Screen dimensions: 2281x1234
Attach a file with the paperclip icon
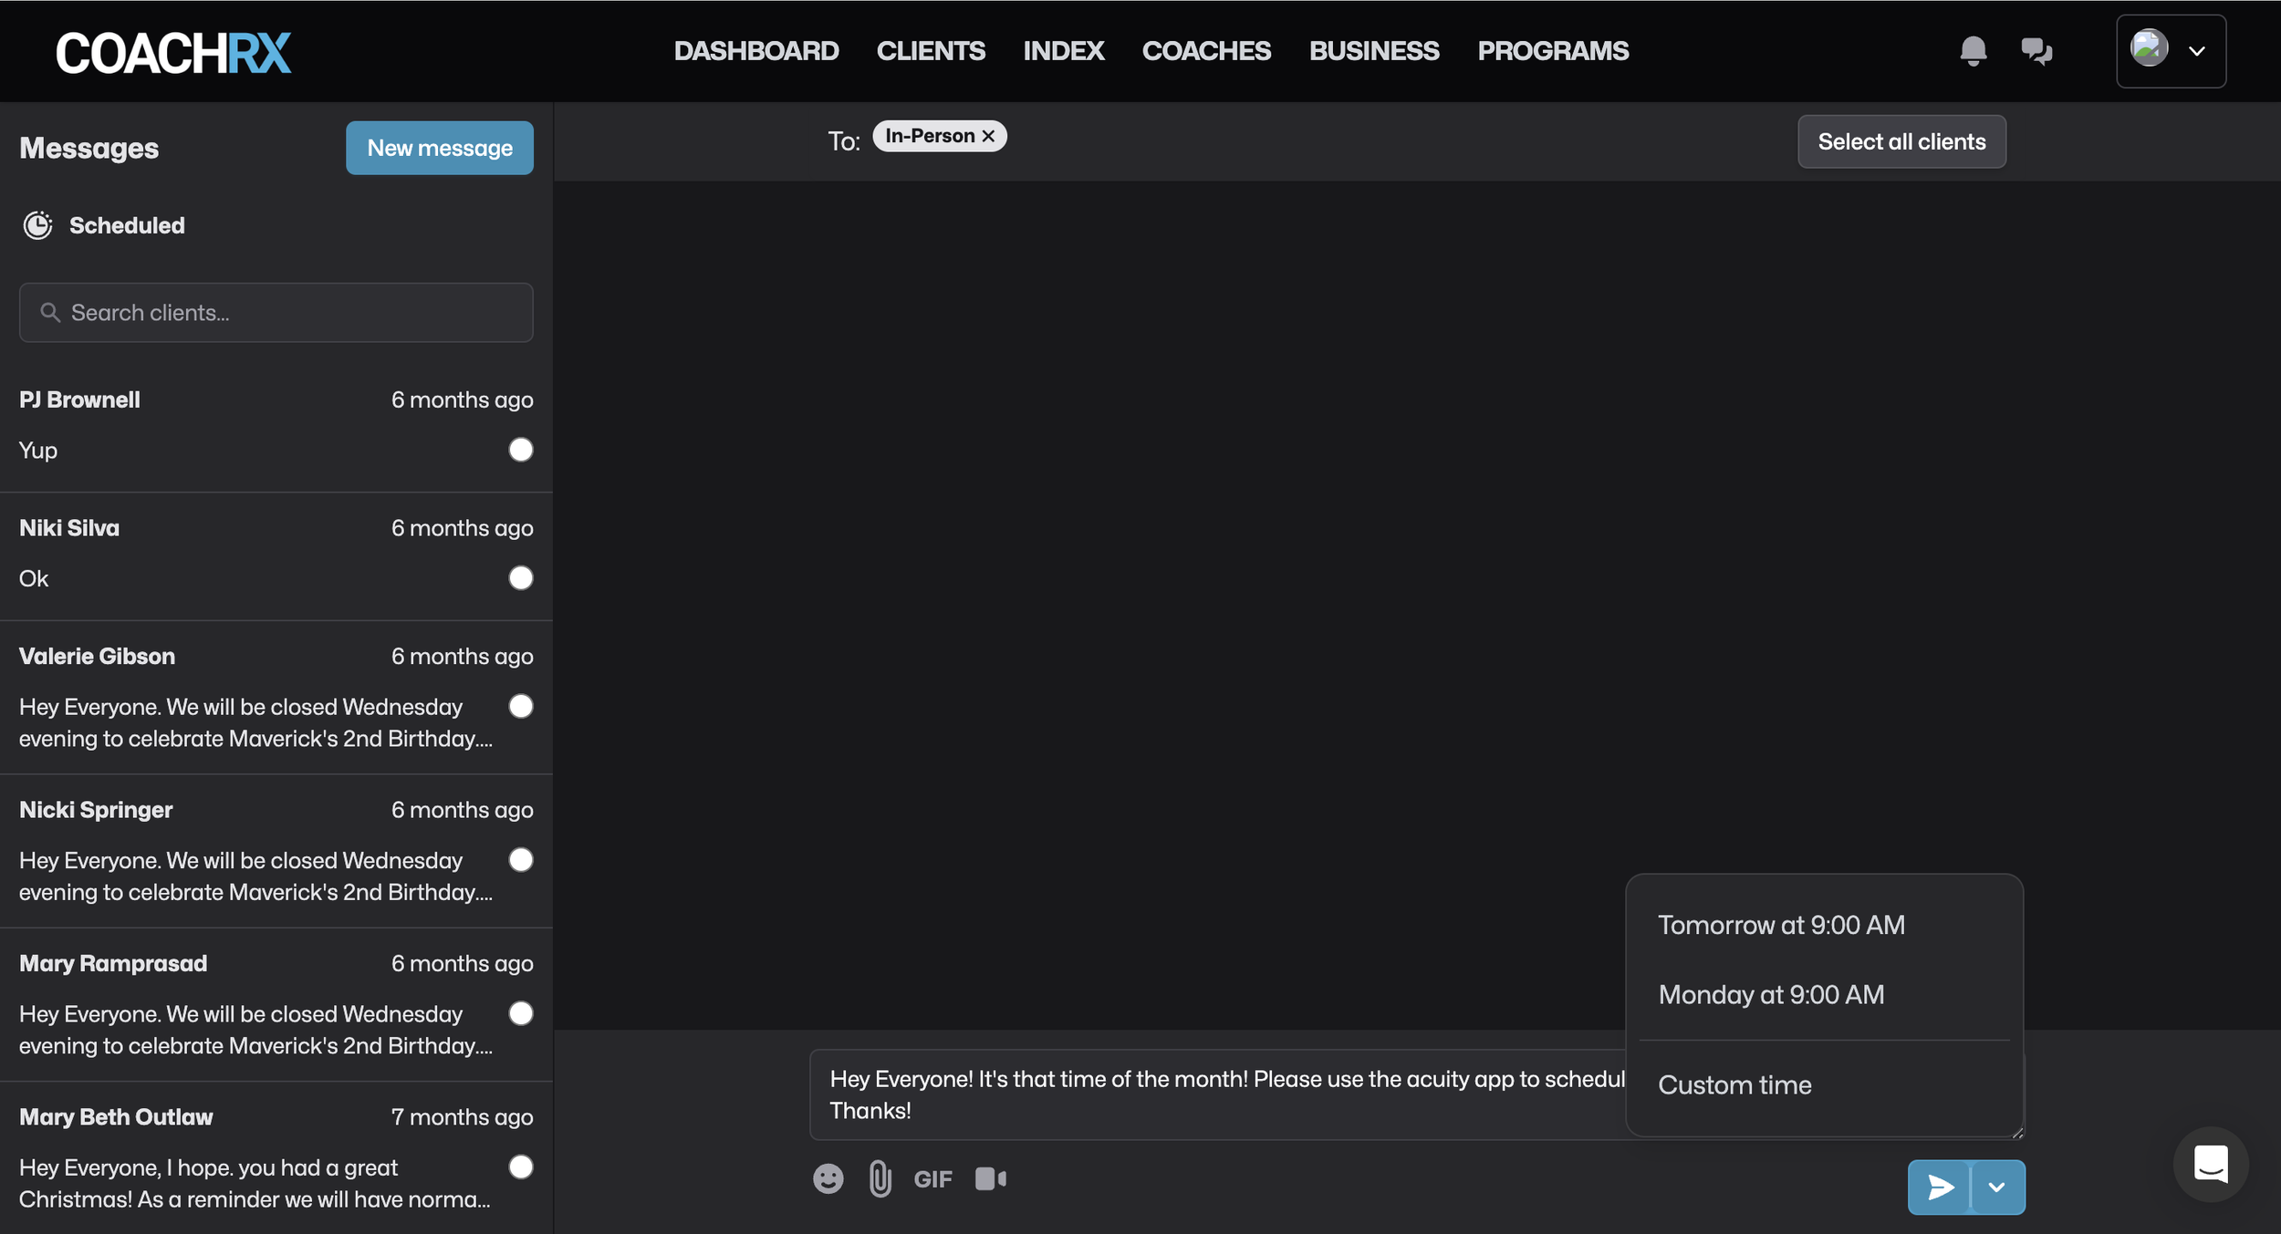pos(880,1178)
